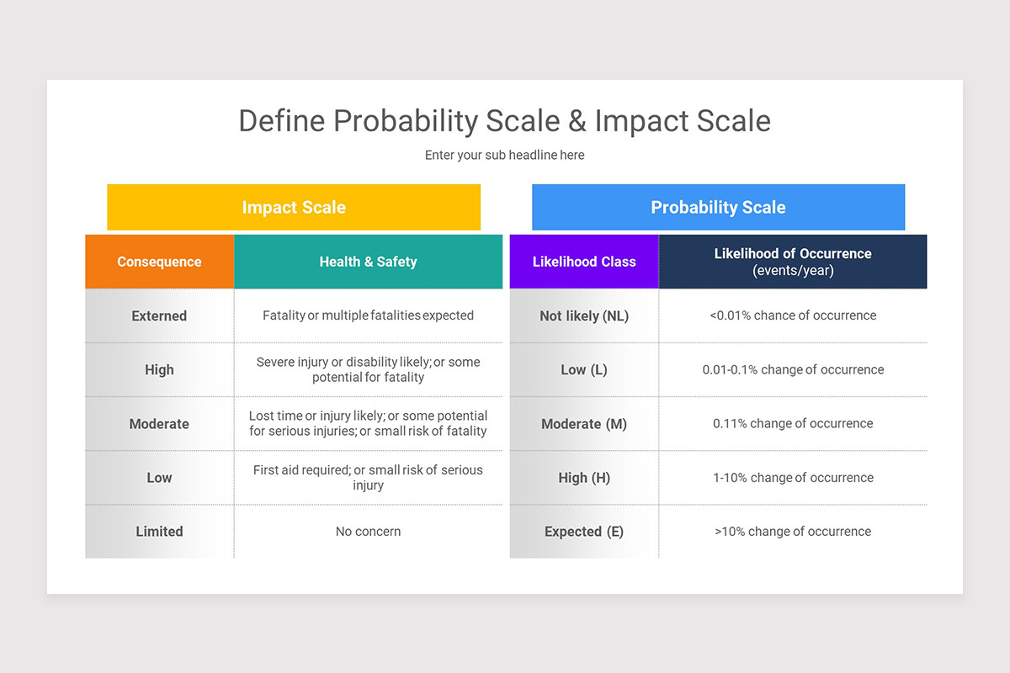Select the 'Expected (E)' likelihood cell
This screenshot has height=673, width=1010.
tap(584, 532)
